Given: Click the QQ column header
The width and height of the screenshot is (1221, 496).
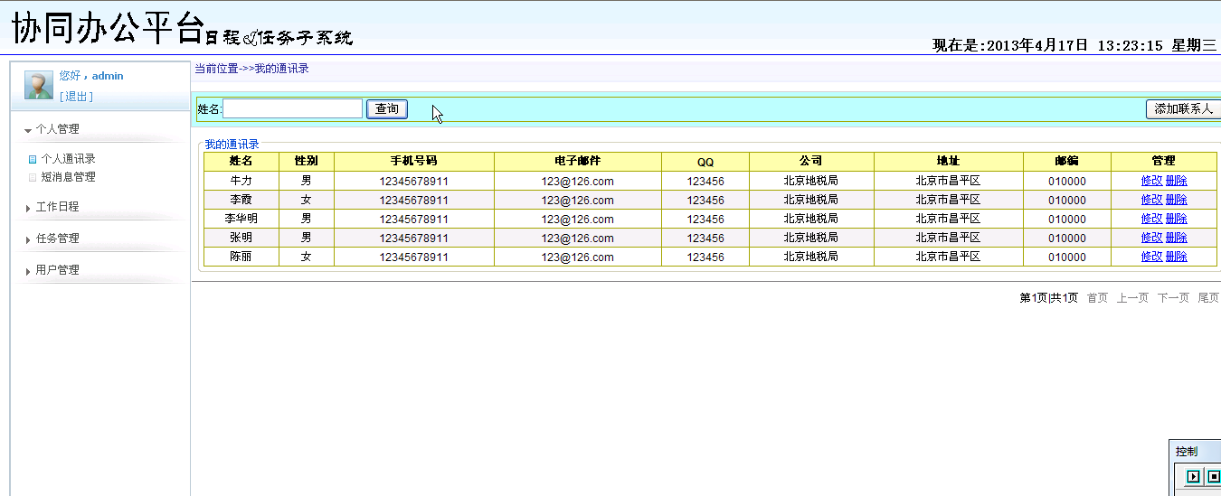Looking at the screenshot, I should 705,162.
